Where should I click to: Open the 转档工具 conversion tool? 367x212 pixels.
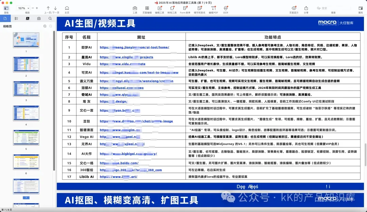click(172, 8)
